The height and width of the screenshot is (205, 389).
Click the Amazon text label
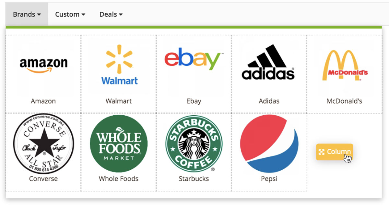43,101
